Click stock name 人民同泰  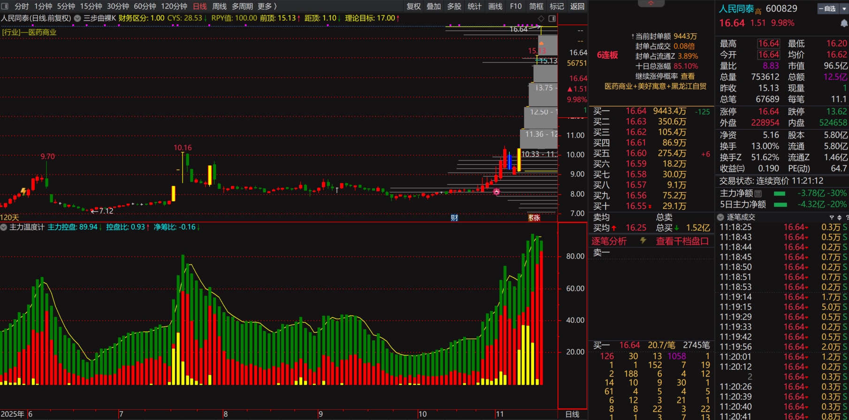[736, 8]
